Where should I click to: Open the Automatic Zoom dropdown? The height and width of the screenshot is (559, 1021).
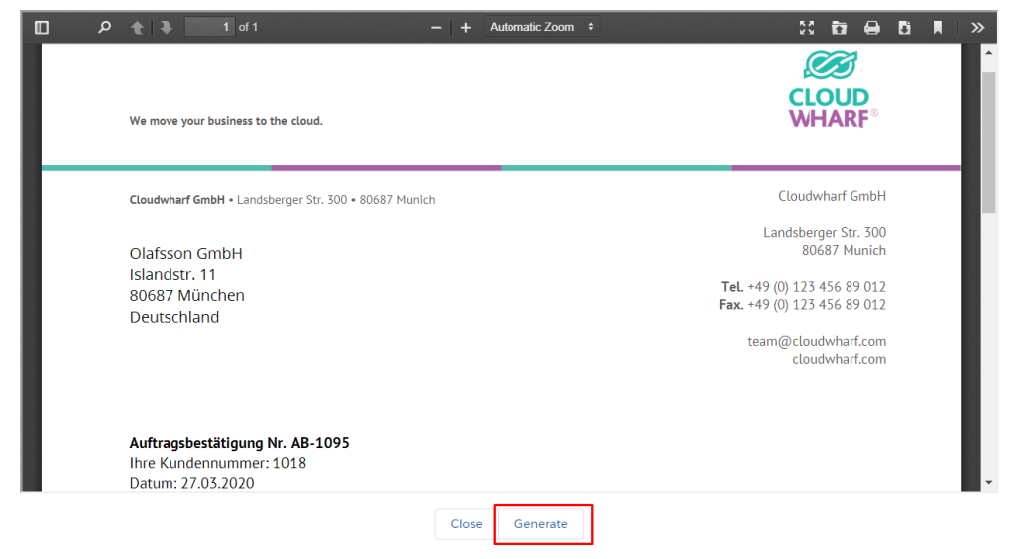coord(542,28)
